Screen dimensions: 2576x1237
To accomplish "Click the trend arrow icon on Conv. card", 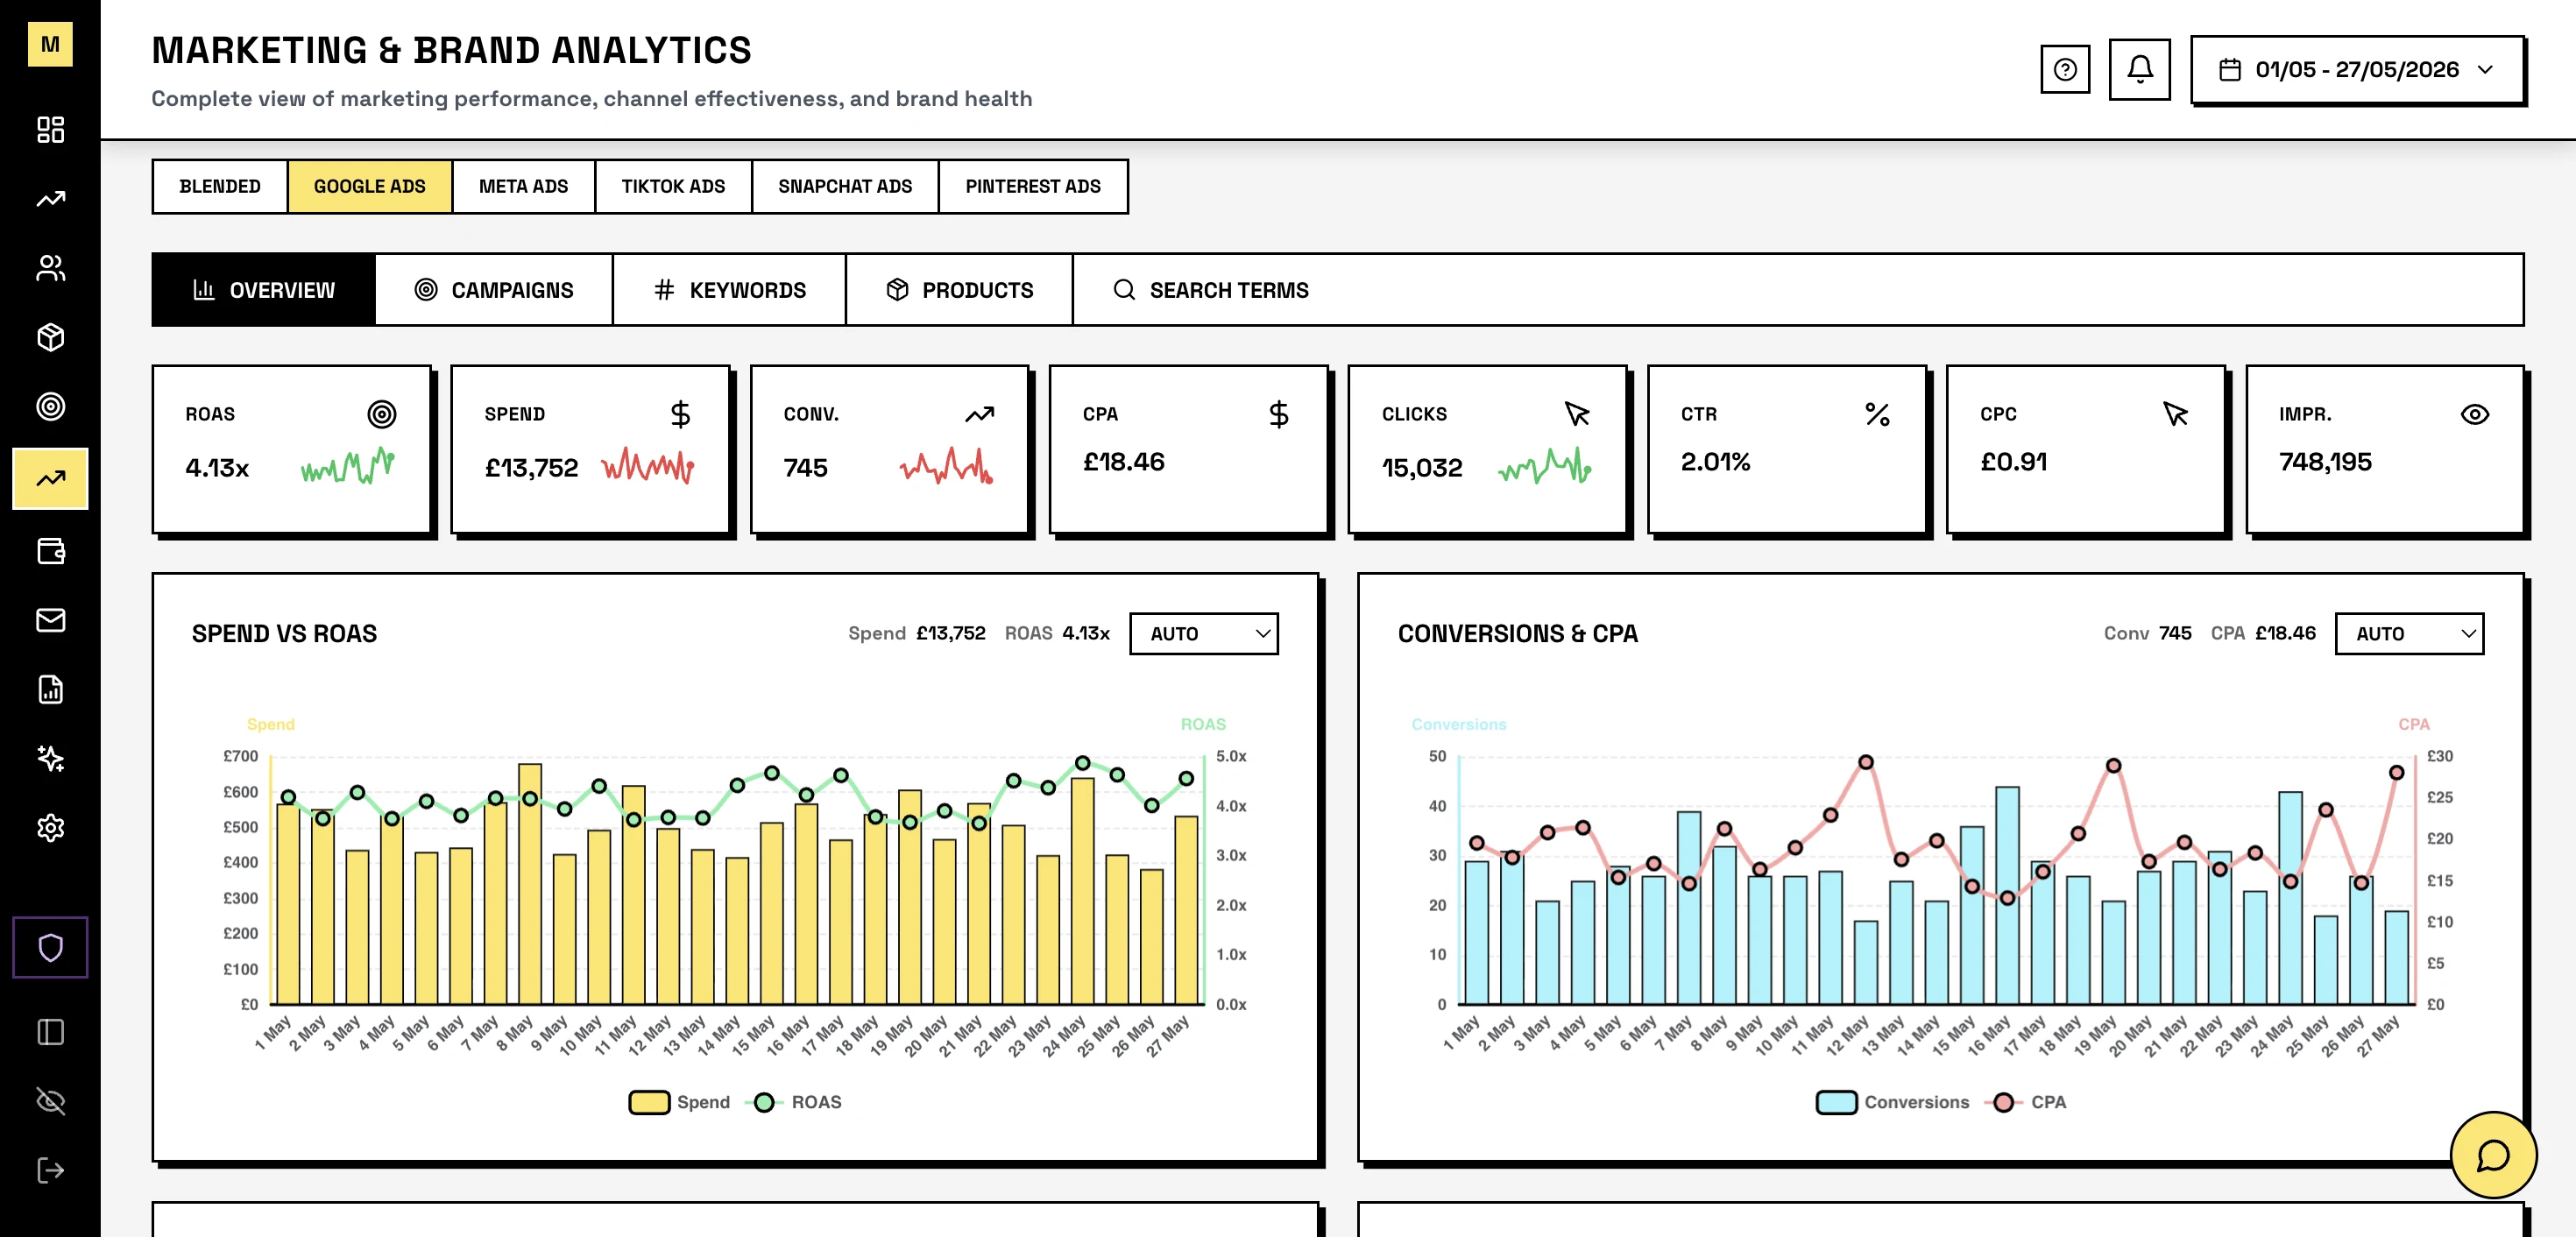I will pyautogui.click(x=979, y=414).
